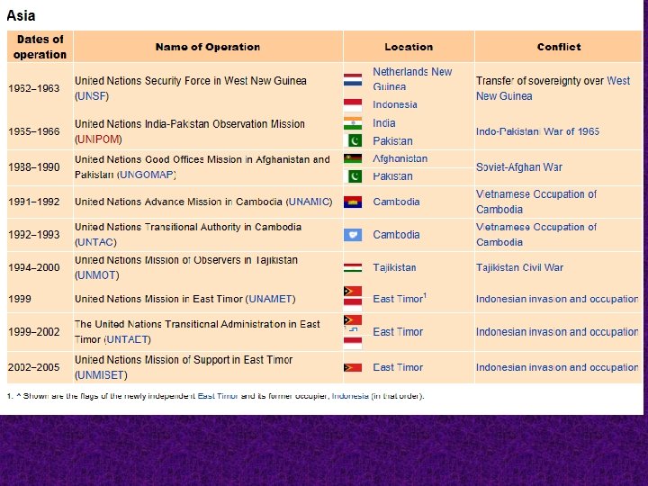This screenshot has width=648, height=486.
Task: Click the '1962–1963' date cell
Action: 34,88
